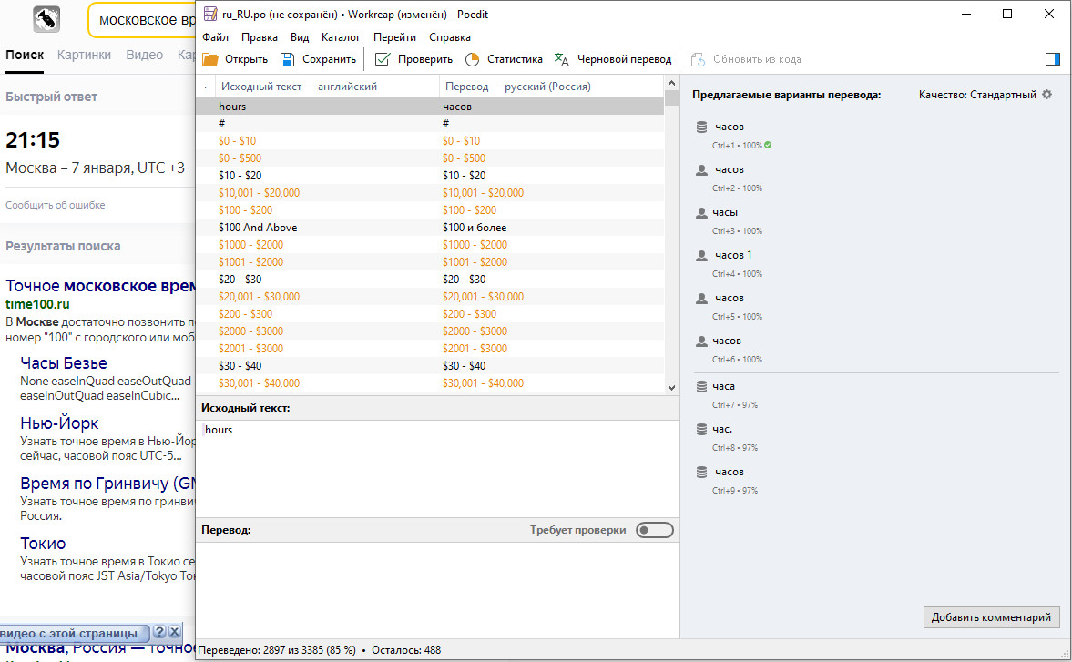Open translation quality settings gear
Image resolution: width=1072 pixels, height=662 pixels.
tap(1046, 95)
